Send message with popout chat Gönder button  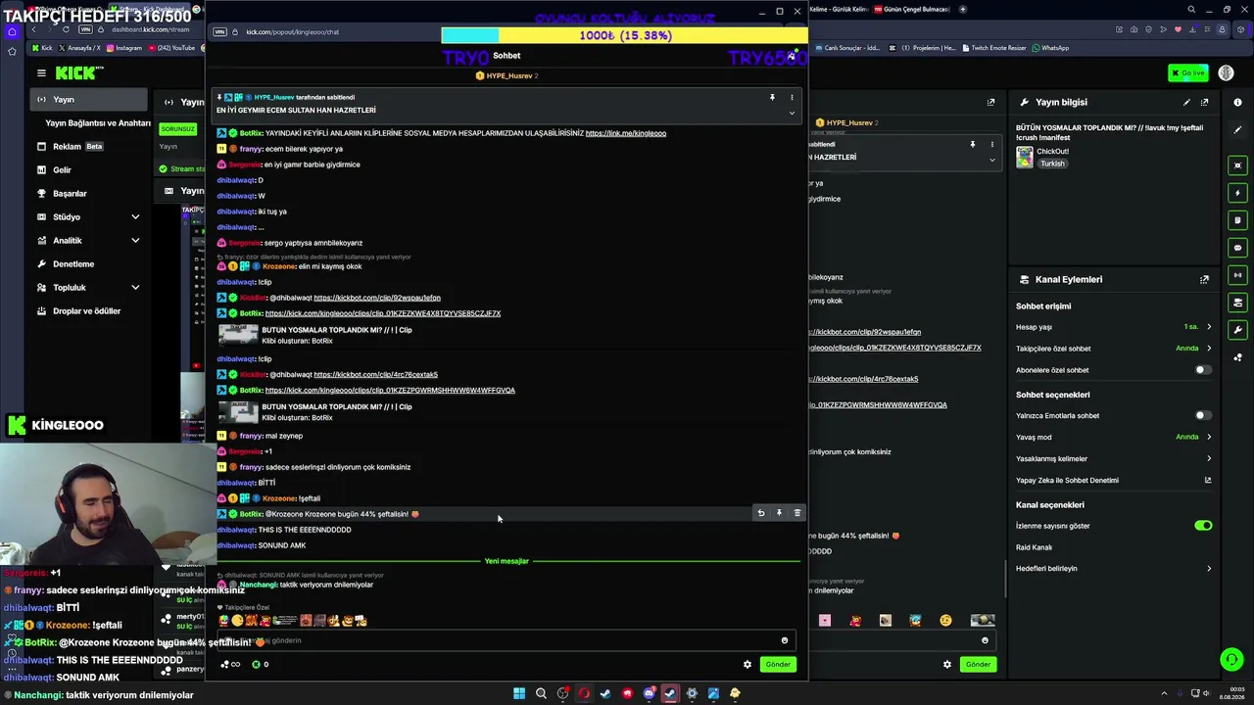778,664
